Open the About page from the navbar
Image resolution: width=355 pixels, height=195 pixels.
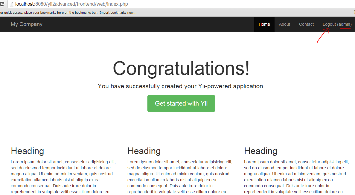(x=284, y=24)
